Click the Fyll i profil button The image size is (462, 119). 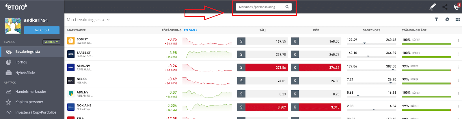42,30
